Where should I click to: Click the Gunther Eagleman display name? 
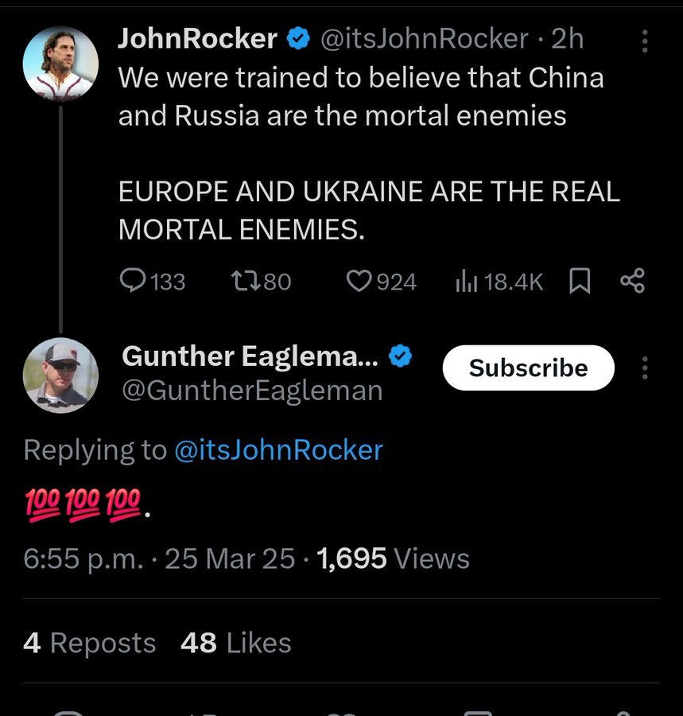point(250,357)
